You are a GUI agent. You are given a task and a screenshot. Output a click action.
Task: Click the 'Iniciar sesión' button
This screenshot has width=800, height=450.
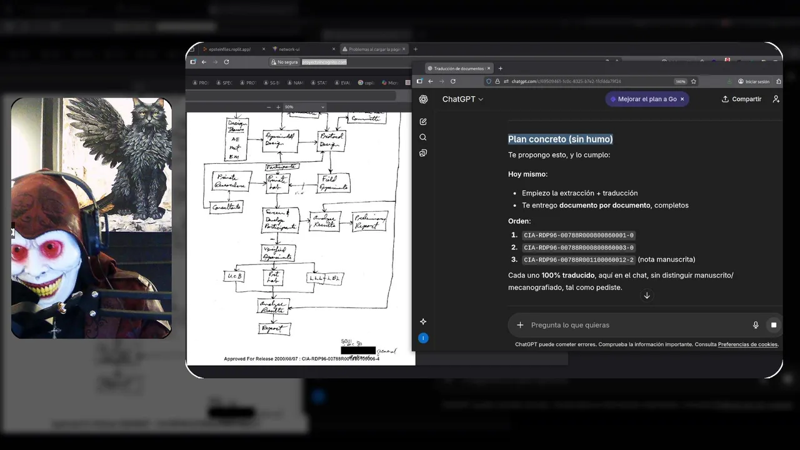754,81
